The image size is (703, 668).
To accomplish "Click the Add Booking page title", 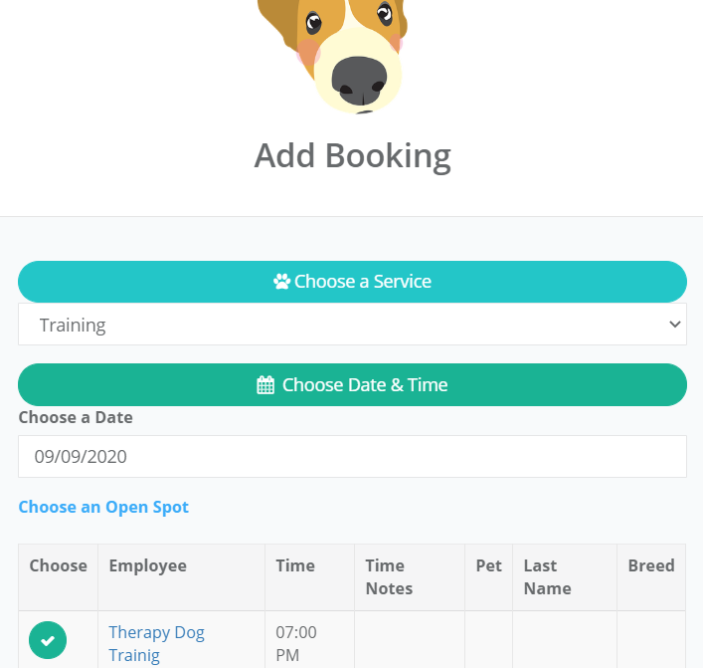I will click(x=352, y=155).
